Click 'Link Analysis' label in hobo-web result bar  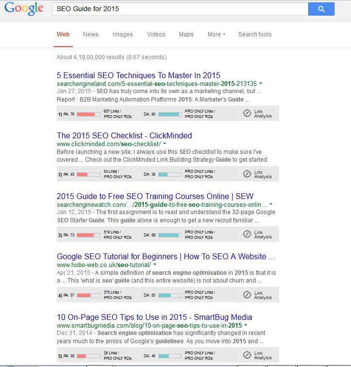click(263, 295)
